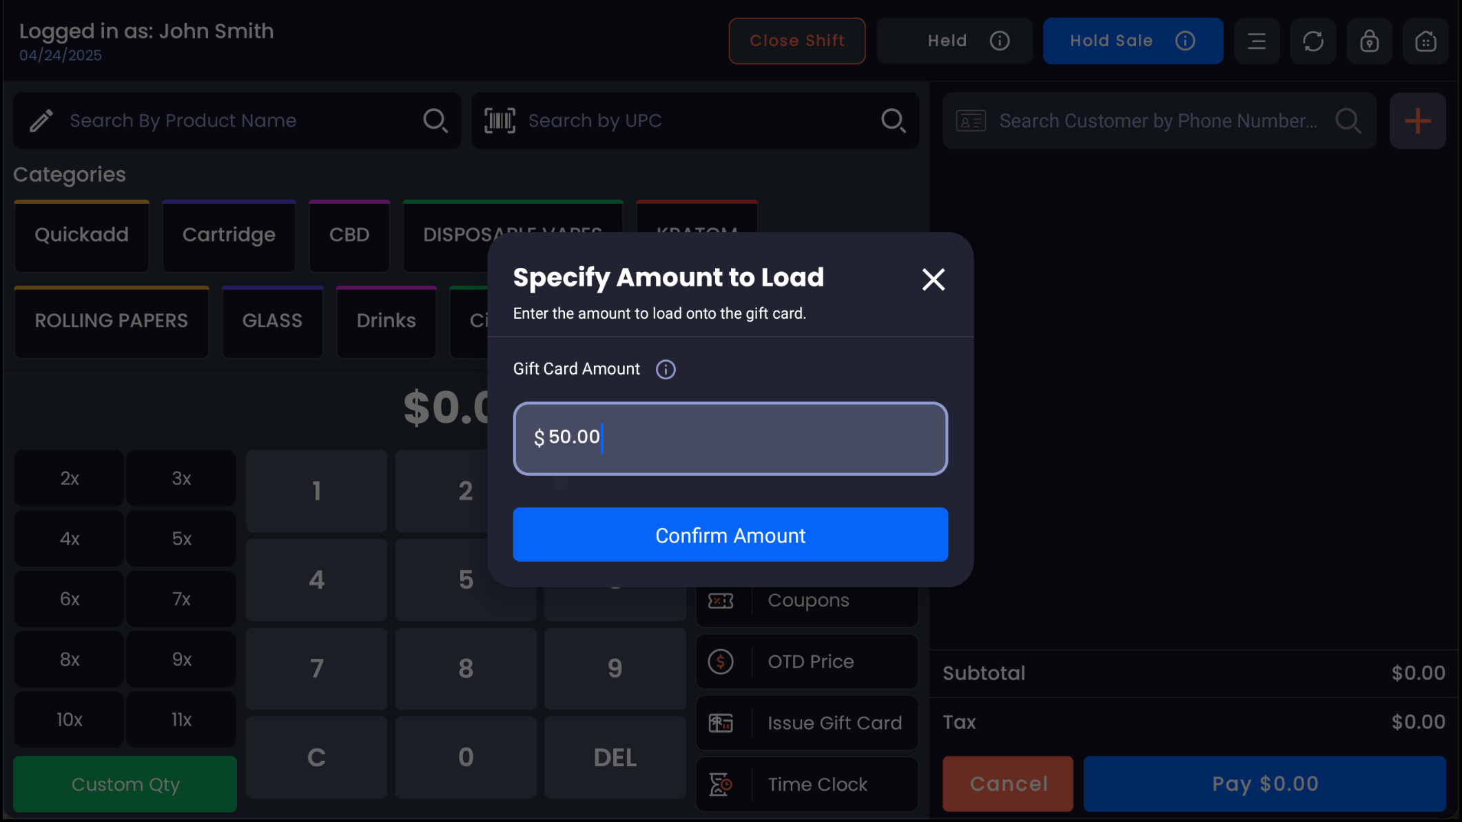Click the red Cancel button

point(1007,783)
